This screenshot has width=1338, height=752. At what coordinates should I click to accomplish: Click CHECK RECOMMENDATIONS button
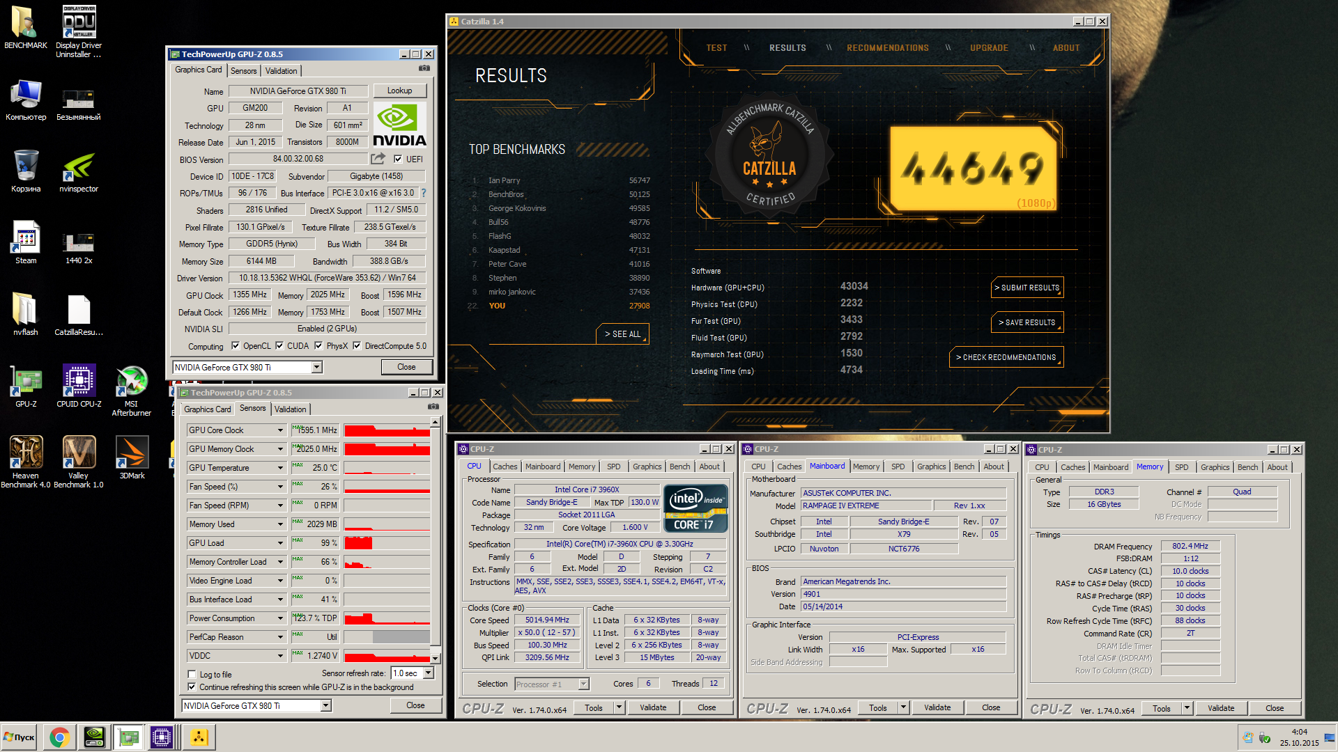coord(1006,357)
